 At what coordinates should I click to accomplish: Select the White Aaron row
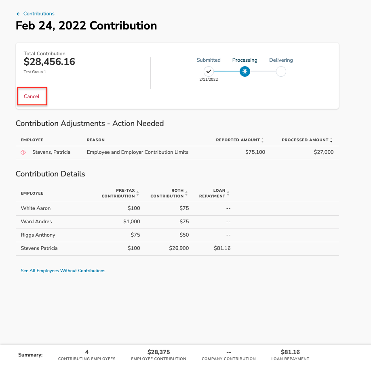pos(177,208)
